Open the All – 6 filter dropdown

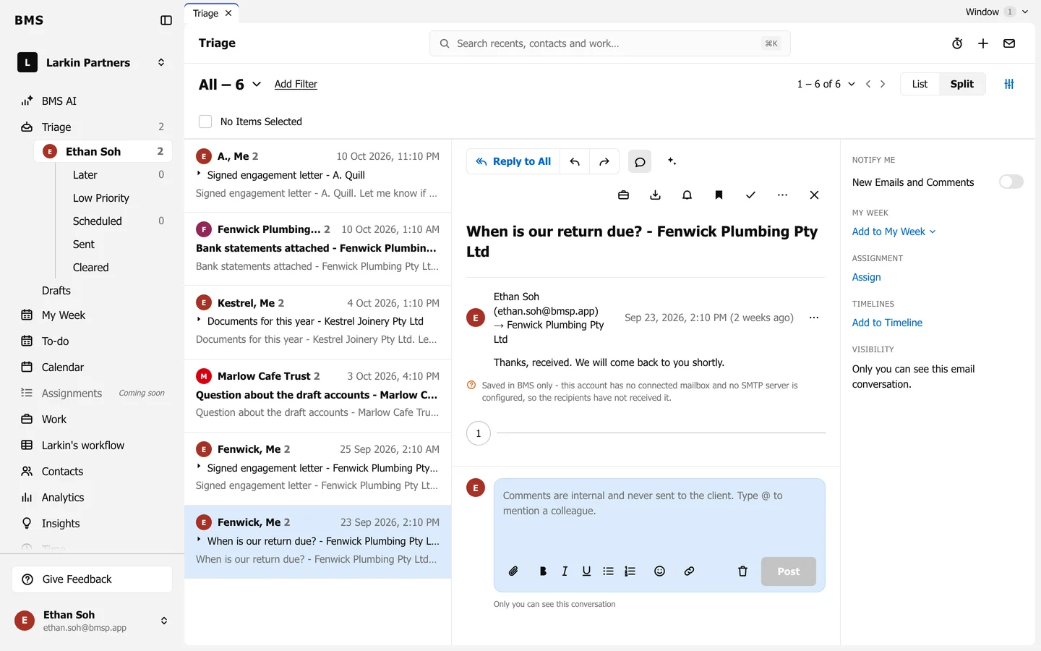pyautogui.click(x=230, y=85)
